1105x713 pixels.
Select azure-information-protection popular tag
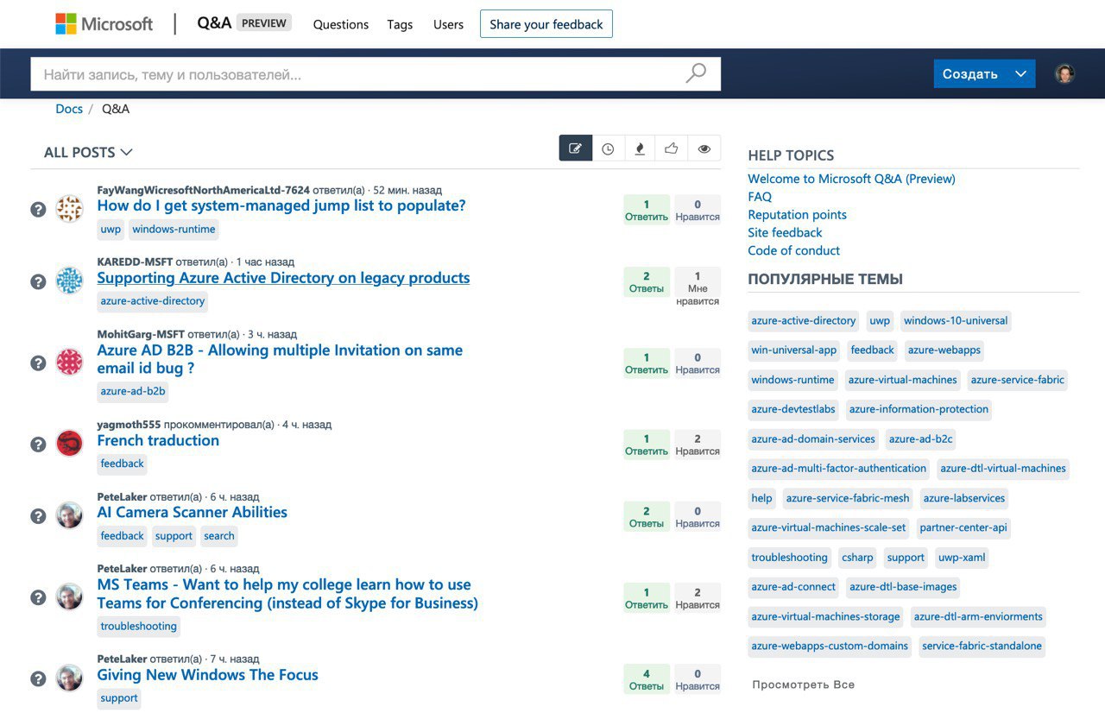coord(919,409)
